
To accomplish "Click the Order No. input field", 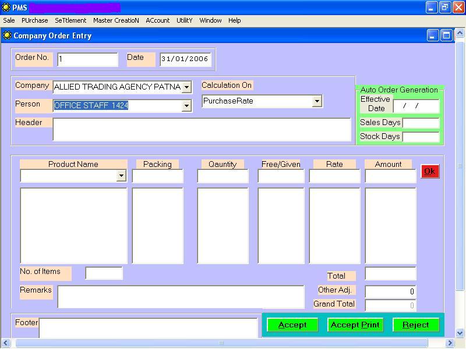I will coord(87,59).
